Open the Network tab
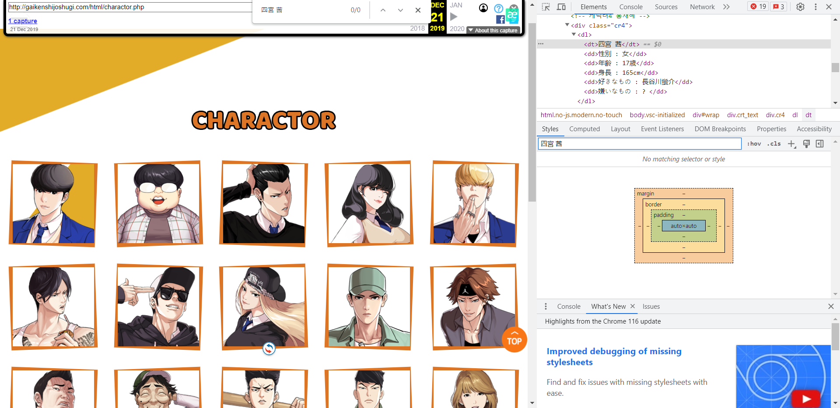Viewport: 840px width, 408px height. pyautogui.click(x=702, y=7)
